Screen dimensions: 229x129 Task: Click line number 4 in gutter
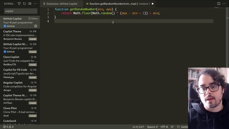(48, 21)
